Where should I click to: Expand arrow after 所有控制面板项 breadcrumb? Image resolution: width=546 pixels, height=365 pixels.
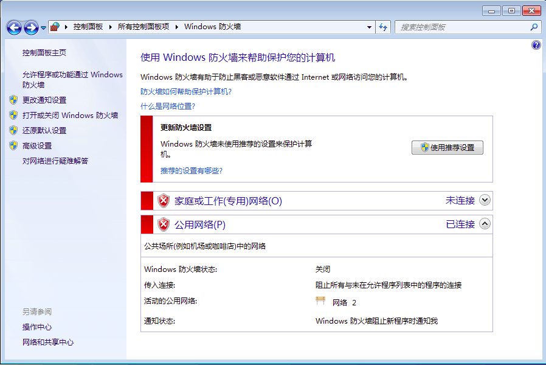[176, 27]
